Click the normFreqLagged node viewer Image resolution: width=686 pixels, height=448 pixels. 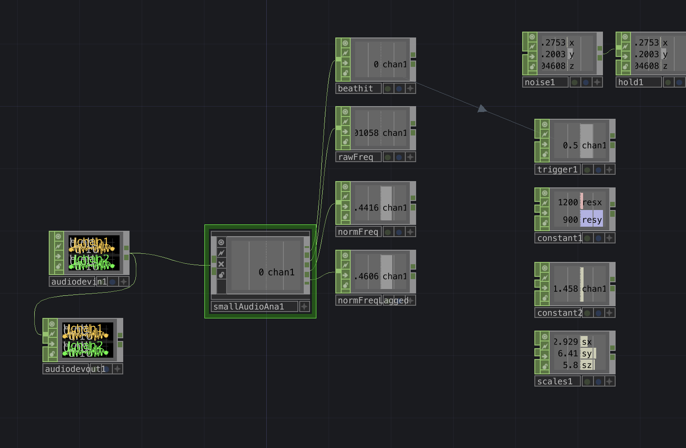(380, 272)
